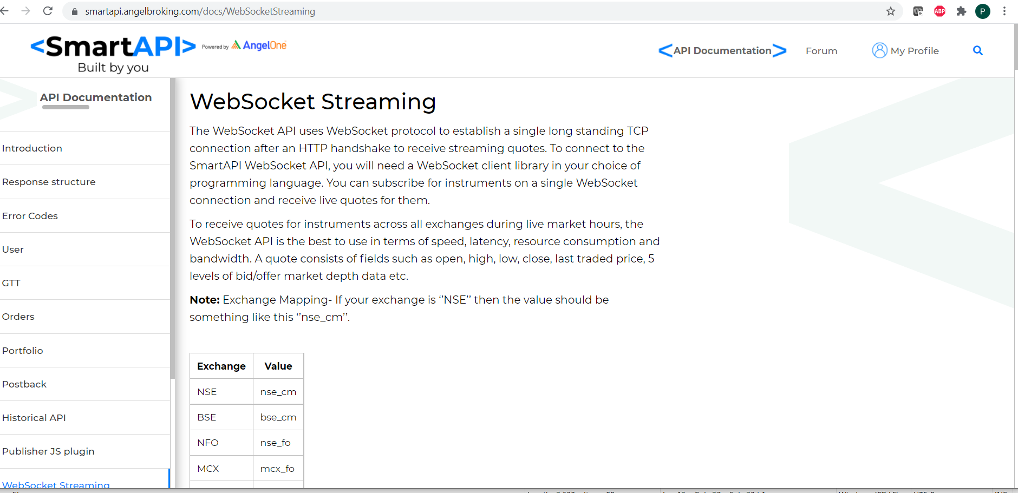
Task: Open the site search magnifier icon
Action: [978, 50]
